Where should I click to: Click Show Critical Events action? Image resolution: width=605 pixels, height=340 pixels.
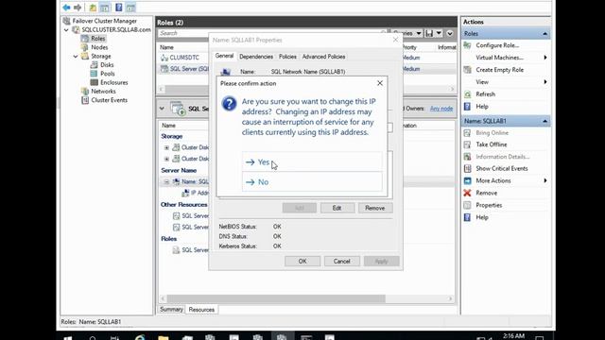point(502,168)
